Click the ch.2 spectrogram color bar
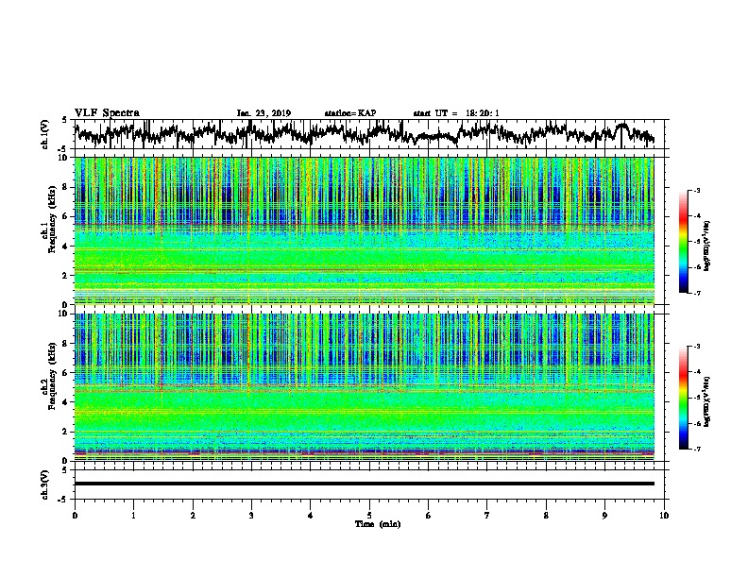The height and width of the screenshot is (578, 748). 683,398
